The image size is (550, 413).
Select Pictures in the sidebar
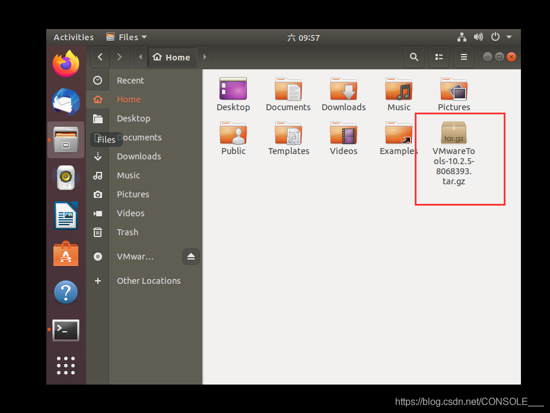145,194
